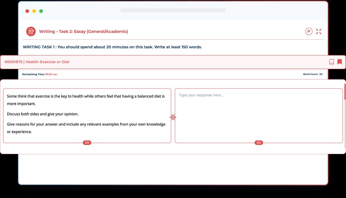
Task: Click the yellow minimize window dot
Action: click(x=34, y=11)
